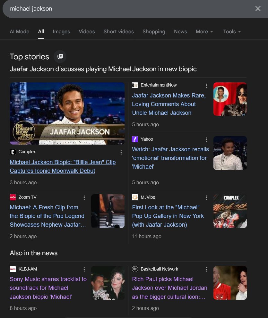Click the MJVibe source icon
Image resolution: width=268 pixels, height=318 pixels.
click(135, 197)
